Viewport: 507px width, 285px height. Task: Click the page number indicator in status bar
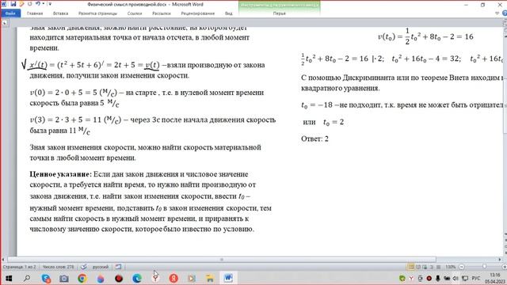pos(19,267)
